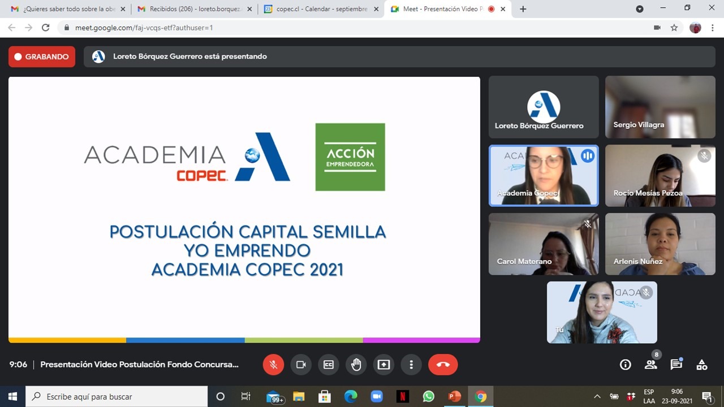724x407 pixels.
Task: Open Netflix from taskbar
Action: coord(402,396)
